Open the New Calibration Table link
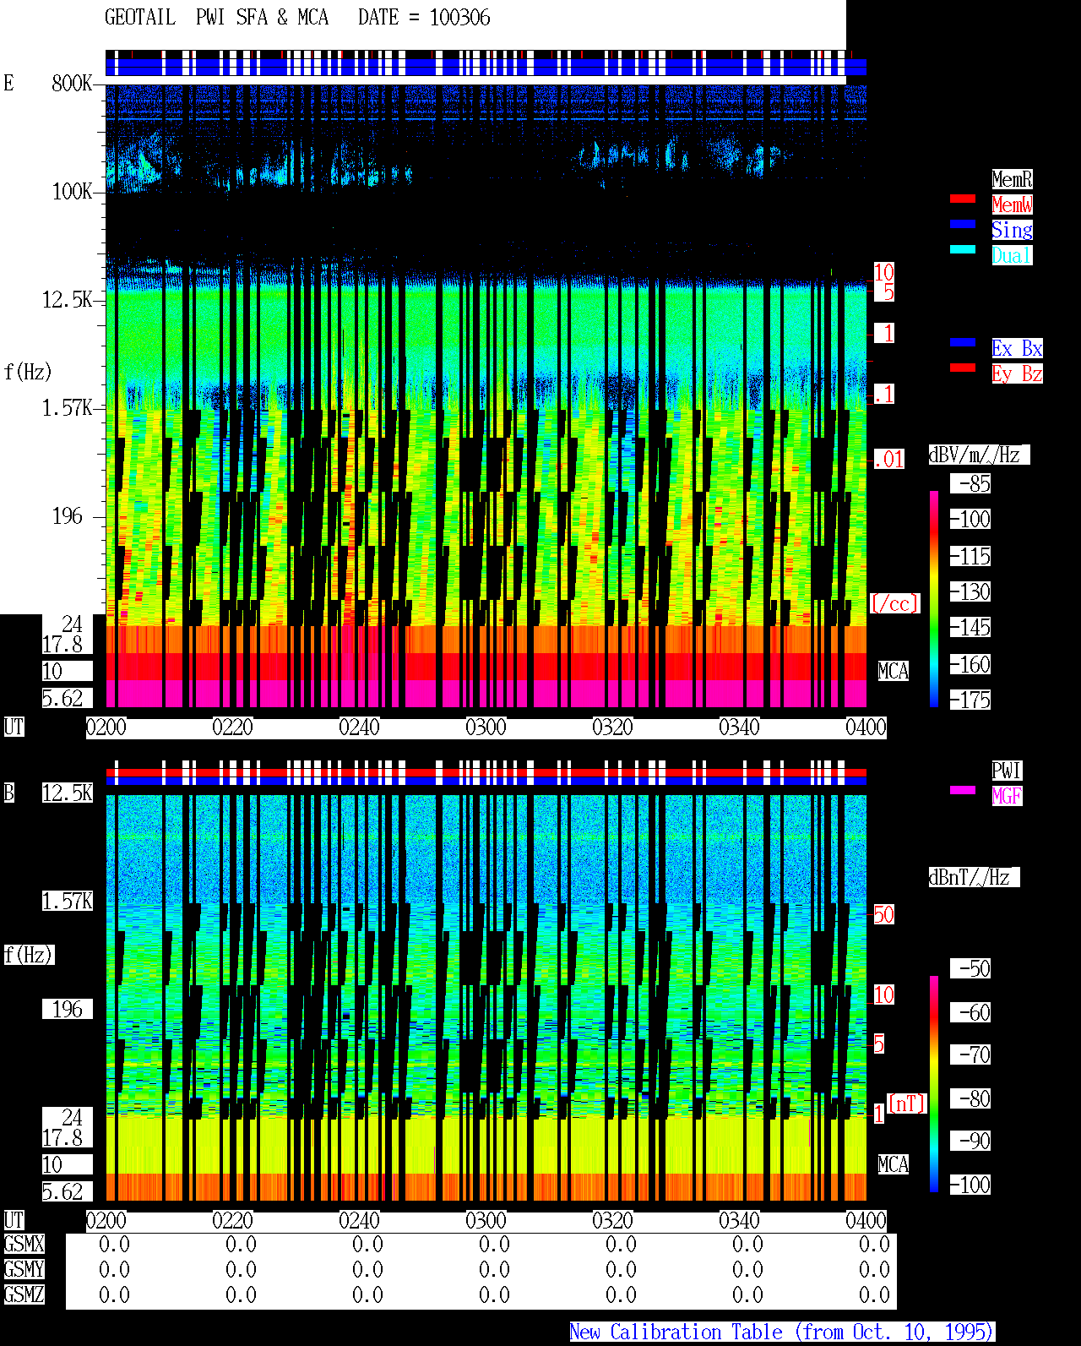1081x1346 pixels. [x=782, y=1332]
